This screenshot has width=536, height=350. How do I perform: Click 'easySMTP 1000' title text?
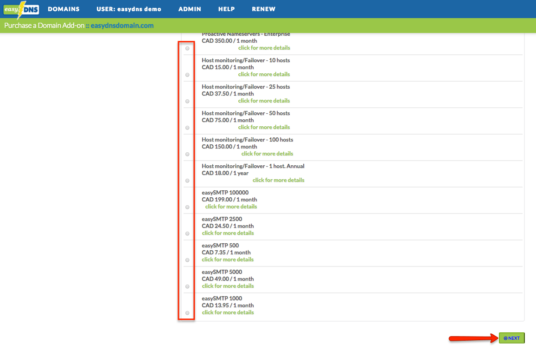(222, 298)
